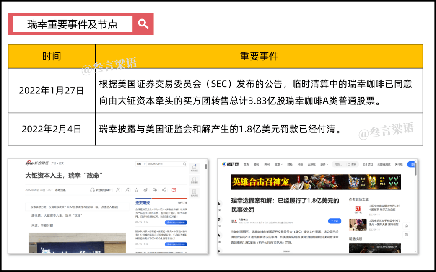Select 要闻 in Tencent navigation
The image size is (436, 272).
[257, 164]
